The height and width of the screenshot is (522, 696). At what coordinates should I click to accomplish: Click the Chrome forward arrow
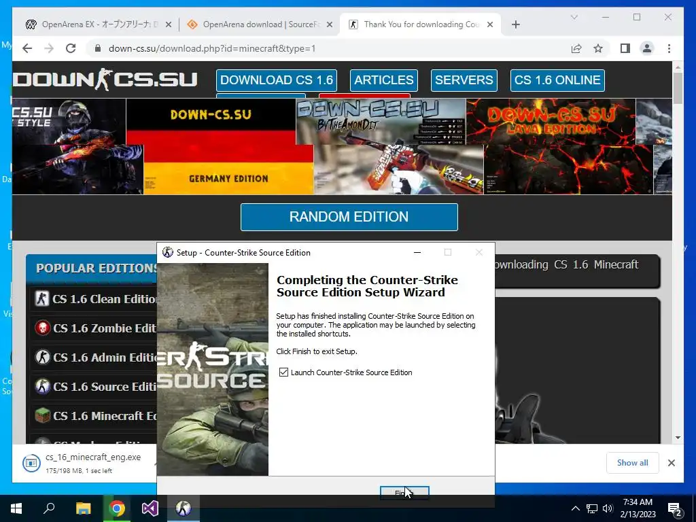tap(49, 48)
